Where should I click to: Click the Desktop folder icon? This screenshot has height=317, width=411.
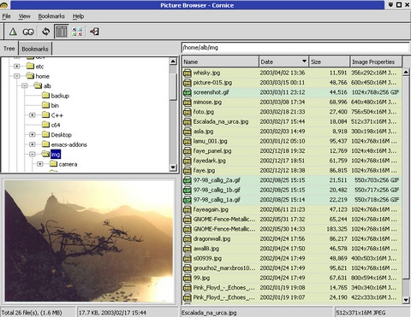pos(45,134)
